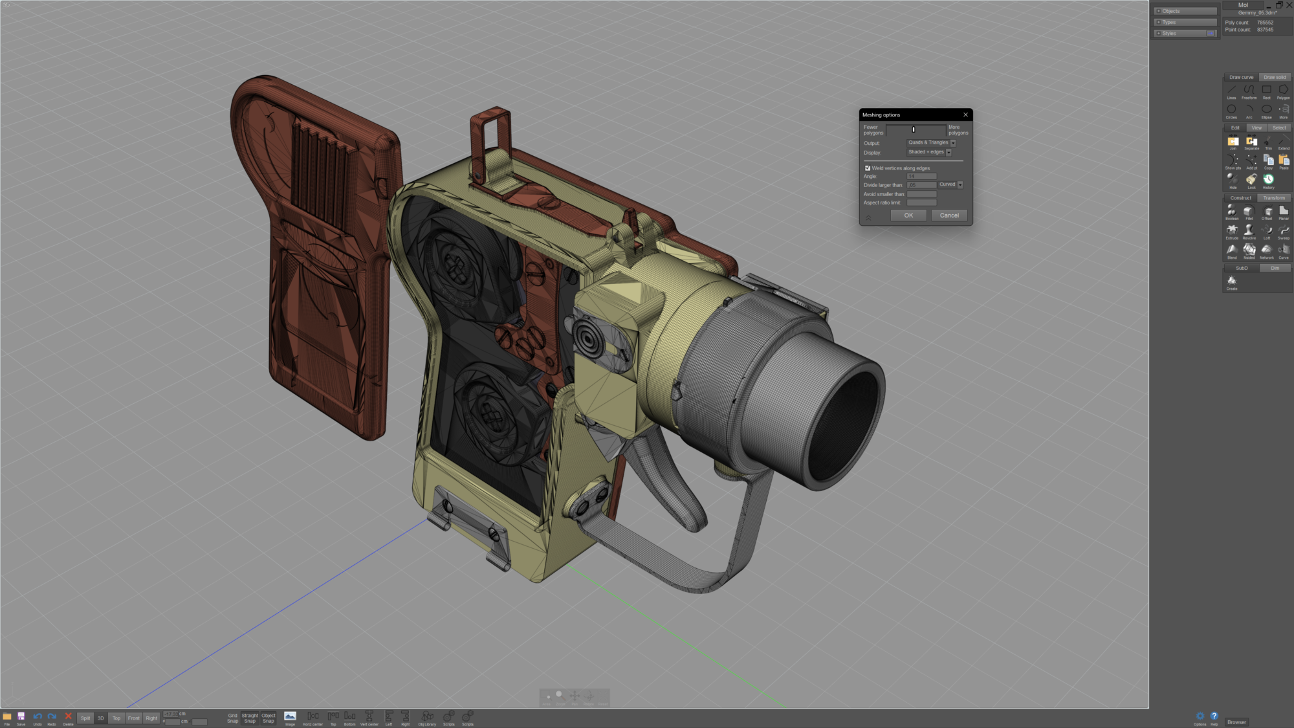Open the History tool
This screenshot has height=728, width=1294.
(1268, 180)
